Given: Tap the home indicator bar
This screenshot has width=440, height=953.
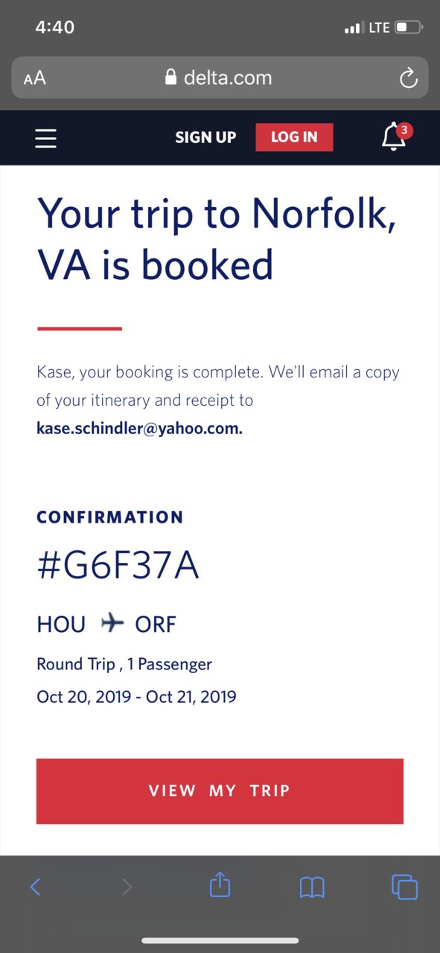Looking at the screenshot, I should (220, 940).
